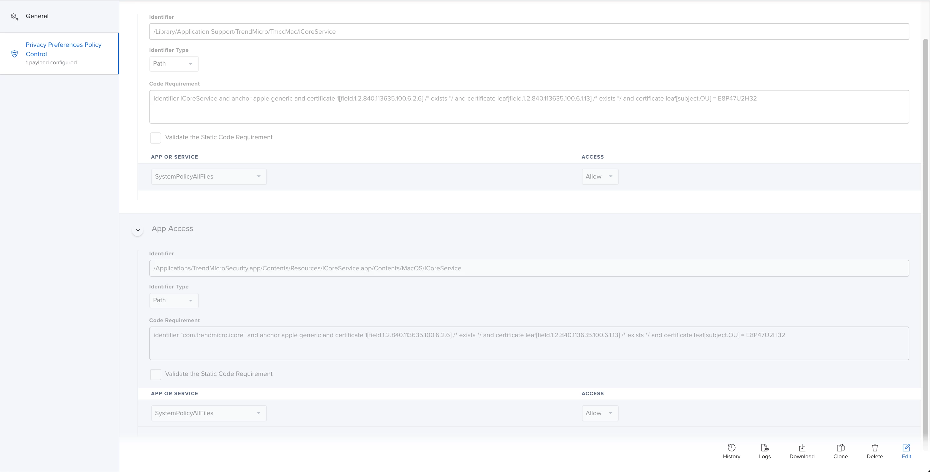The width and height of the screenshot is (930, 472).
Task: Open second Identifier Type Path dropdown
Action: (x=174, y=300)
